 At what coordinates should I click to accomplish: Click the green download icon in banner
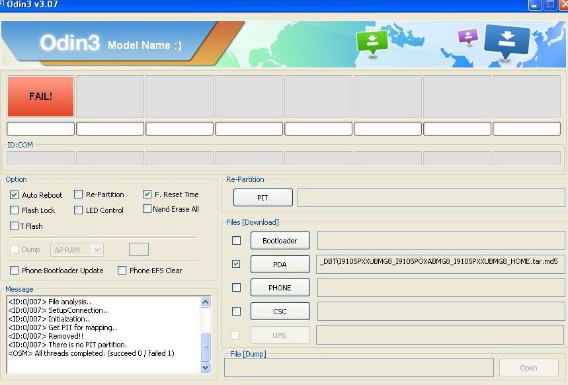tap(372, 42)
